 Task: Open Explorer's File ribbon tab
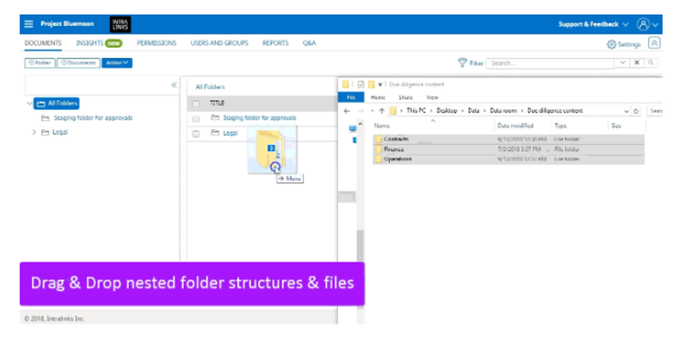tap(351, 98)
